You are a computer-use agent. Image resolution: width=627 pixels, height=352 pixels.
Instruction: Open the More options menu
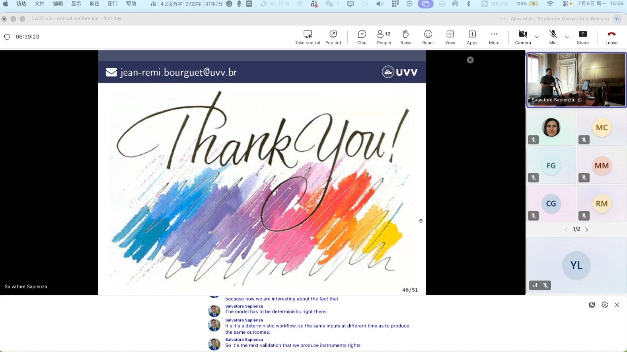pyautogui.click(x=494, y=37)
